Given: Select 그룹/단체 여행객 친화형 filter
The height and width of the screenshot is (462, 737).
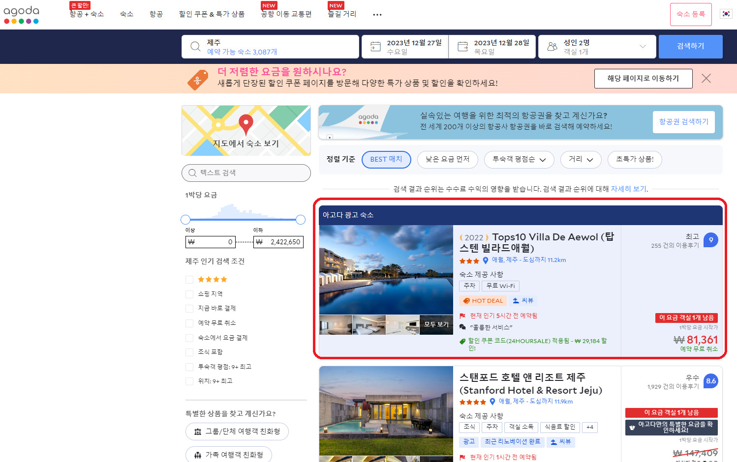Looking at the screenshot, I should 237,432.
